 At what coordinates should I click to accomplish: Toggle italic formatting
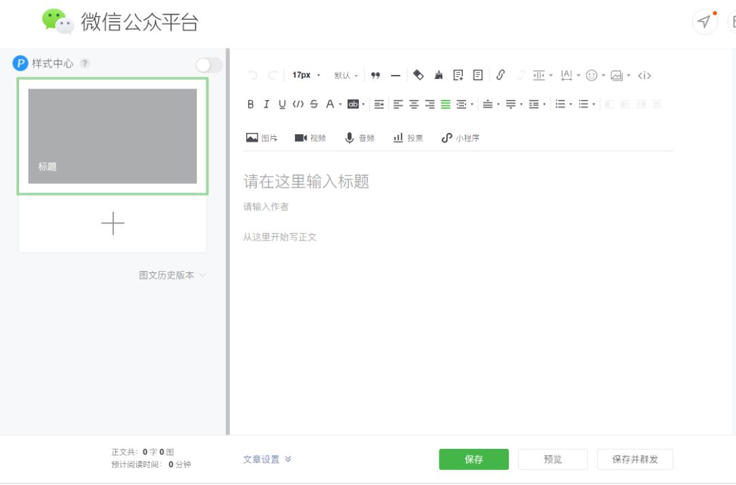click(266, 104)
